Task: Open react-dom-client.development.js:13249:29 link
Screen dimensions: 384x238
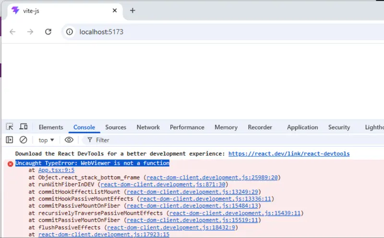Action: pyautogui.click(x=192, y=192)
